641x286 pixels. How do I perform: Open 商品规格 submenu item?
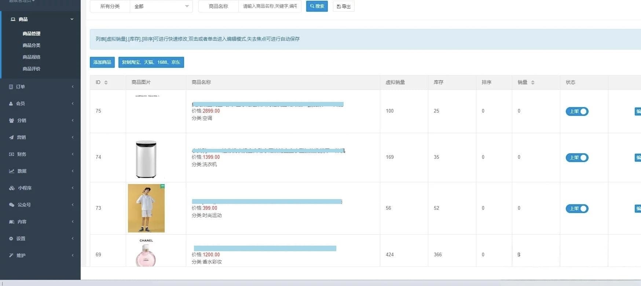point(32,57)
